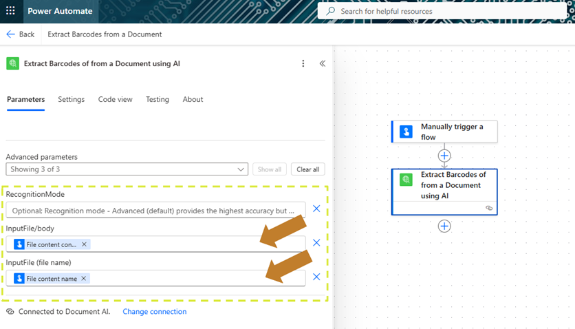
Task: Click the flow name Extract Barcodes from a Document
Action: tap(105, 34)
